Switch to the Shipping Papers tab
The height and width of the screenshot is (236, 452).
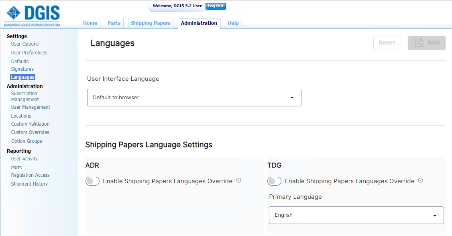pos(151,23)
